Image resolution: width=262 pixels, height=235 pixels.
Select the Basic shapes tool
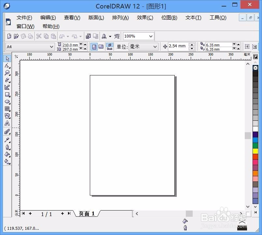[x=7, y=116]
